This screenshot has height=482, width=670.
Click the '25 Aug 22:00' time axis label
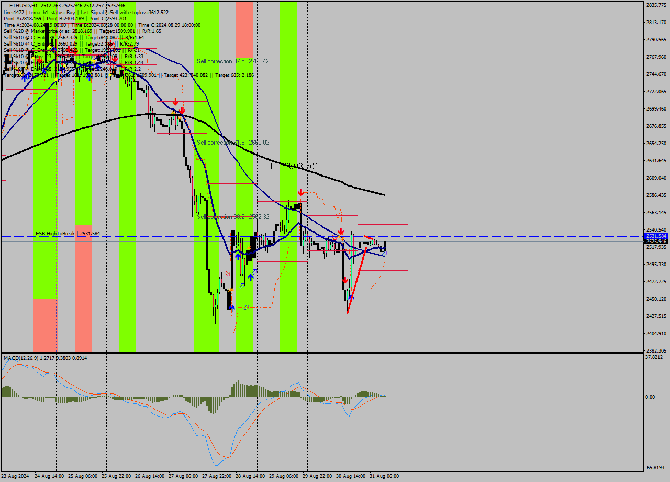(116, 476)
